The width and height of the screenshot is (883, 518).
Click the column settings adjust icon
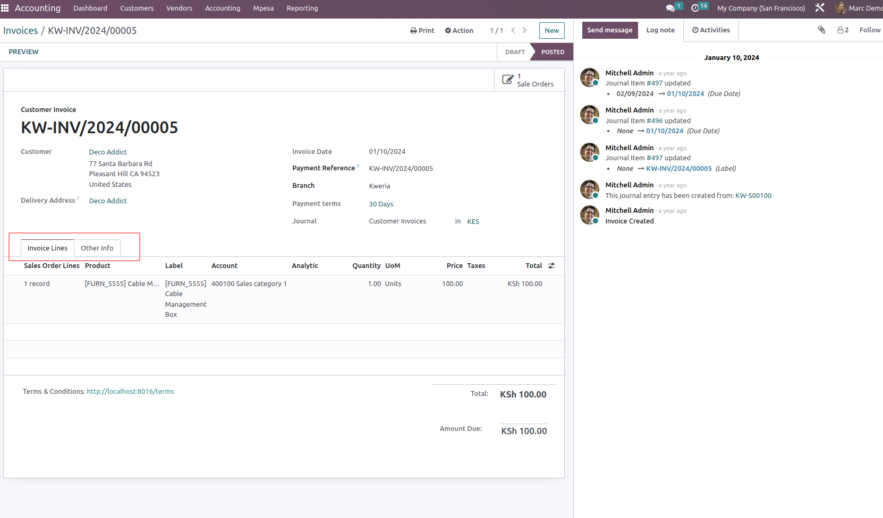tap(551, 266)
